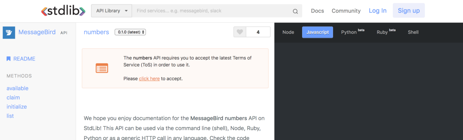Open the 0.1.0 (latest) version selector
463x140 pixels.
[x=130, y=32]
